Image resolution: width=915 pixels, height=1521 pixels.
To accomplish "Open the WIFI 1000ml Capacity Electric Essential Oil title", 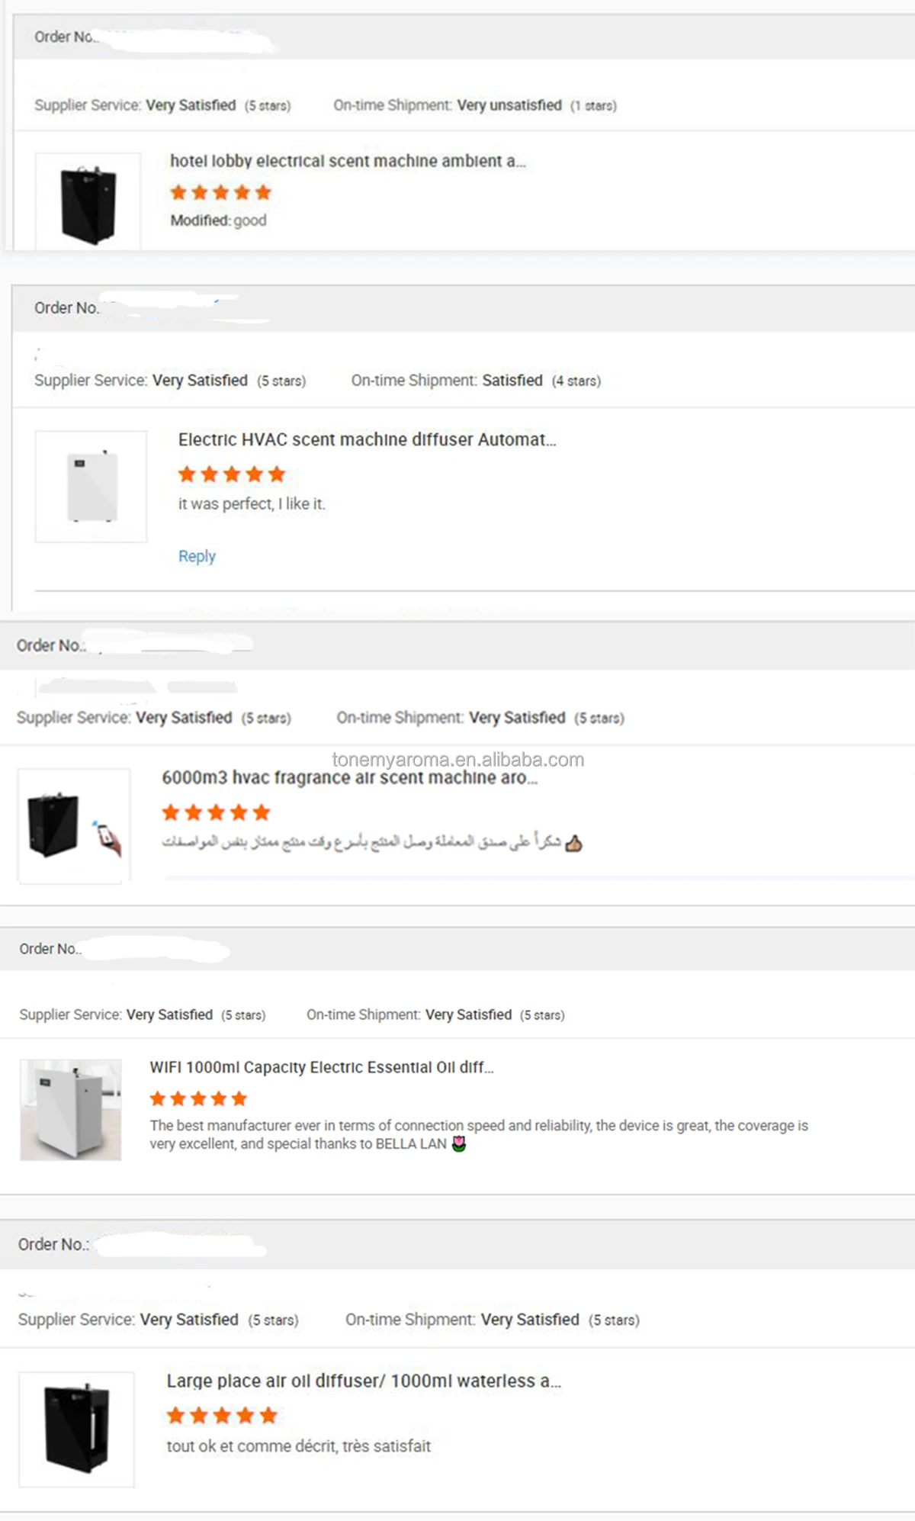I will (321, 1067).
